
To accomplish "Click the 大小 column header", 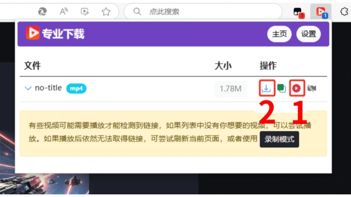I will [223, 65].
